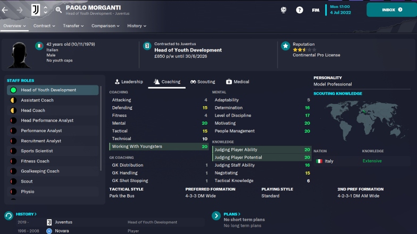
Task: Click the Inbox button
Action: point(392,10)
